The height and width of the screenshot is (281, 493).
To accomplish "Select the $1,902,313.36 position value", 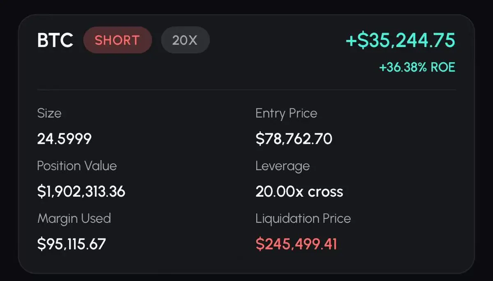I will pyautogui.click(x=81, y=191).
